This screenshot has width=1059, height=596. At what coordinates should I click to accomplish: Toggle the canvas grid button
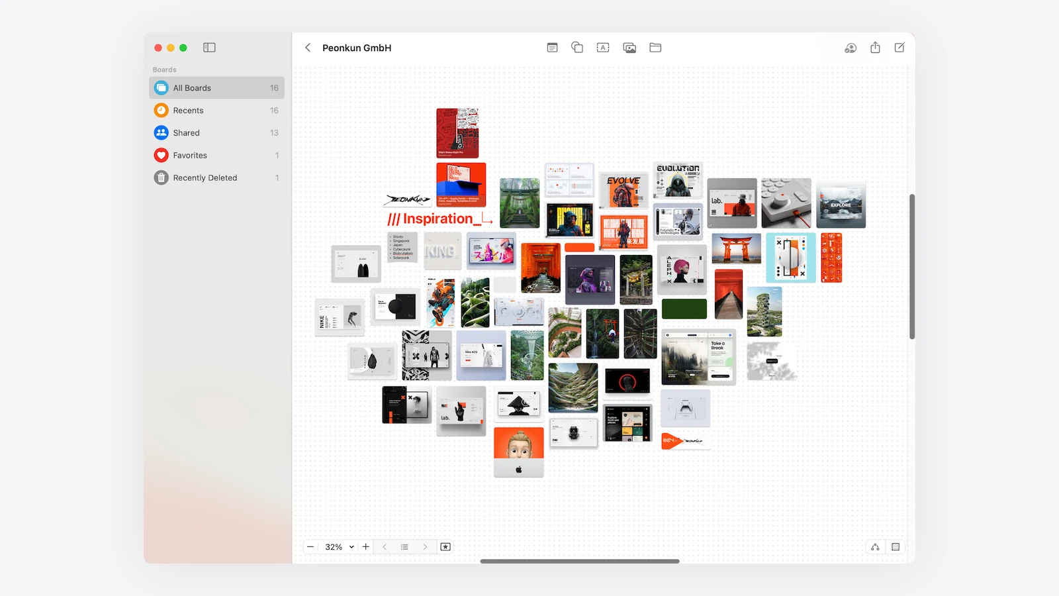coord(896,547)
